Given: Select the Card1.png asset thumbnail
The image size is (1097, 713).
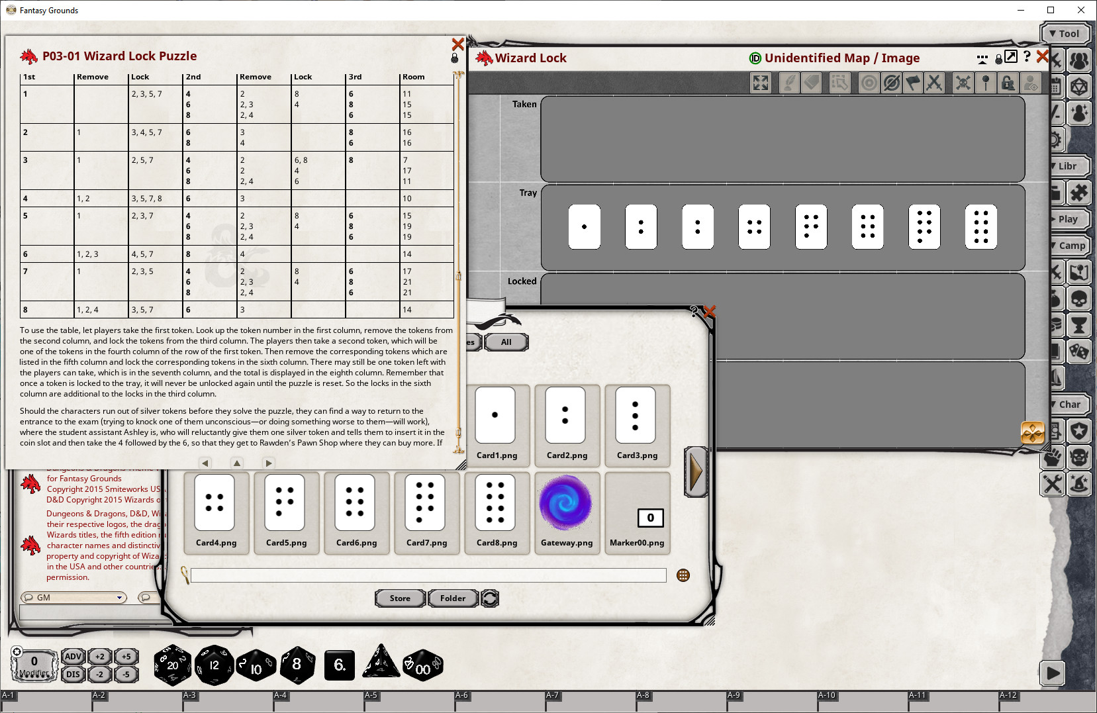Looking at the screenshot, I should point(497,424).
